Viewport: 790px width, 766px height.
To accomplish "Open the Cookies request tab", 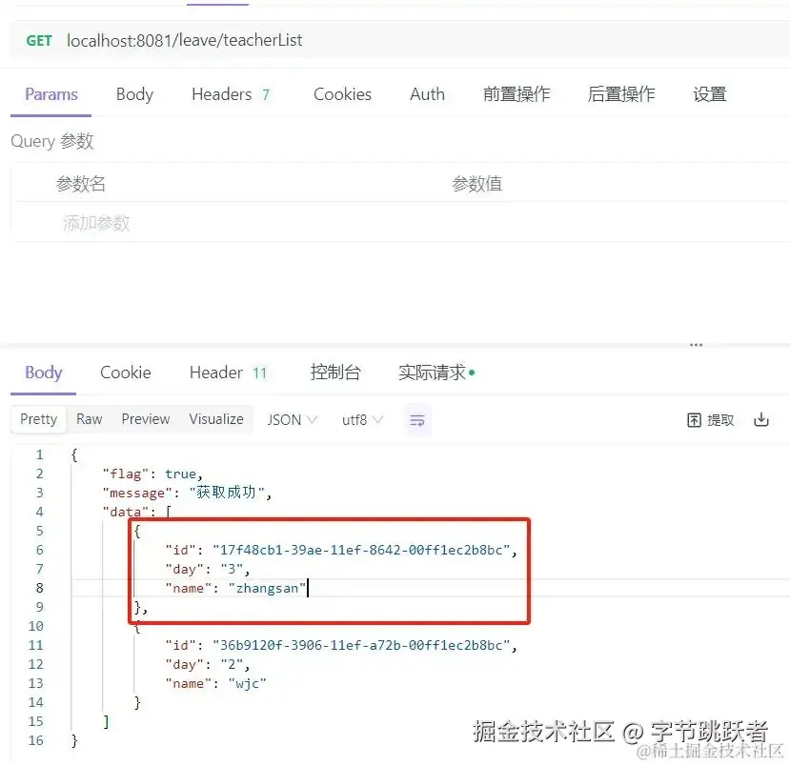I will coord(341,94).
